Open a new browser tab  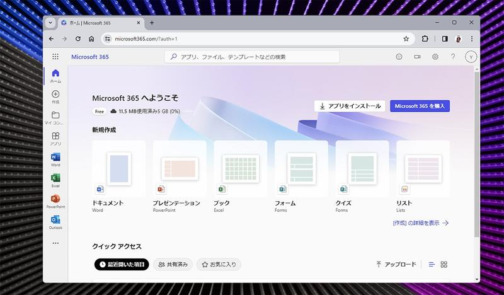(x=152, y=23)
